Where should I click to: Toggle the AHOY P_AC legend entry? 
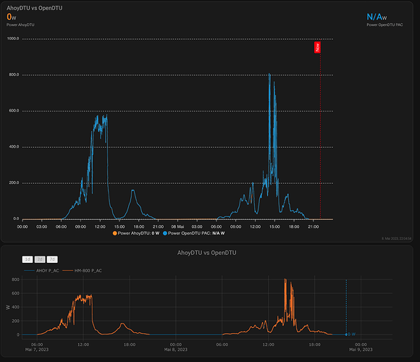click(41, 271)
